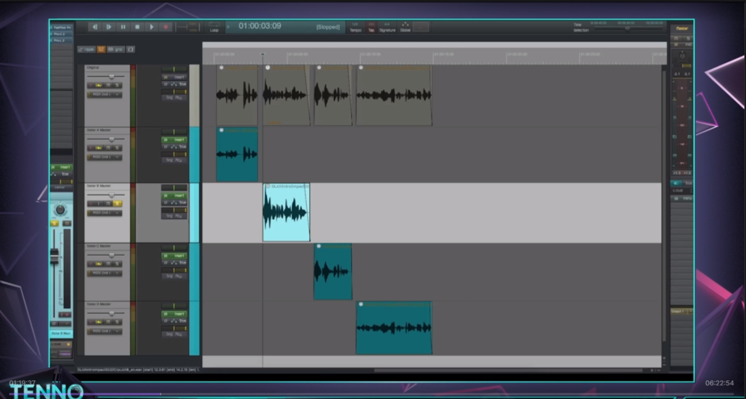Solo the Original track
Image resolution: width=746 pixels, height=399 pixels.
click(x=117, y=86)
